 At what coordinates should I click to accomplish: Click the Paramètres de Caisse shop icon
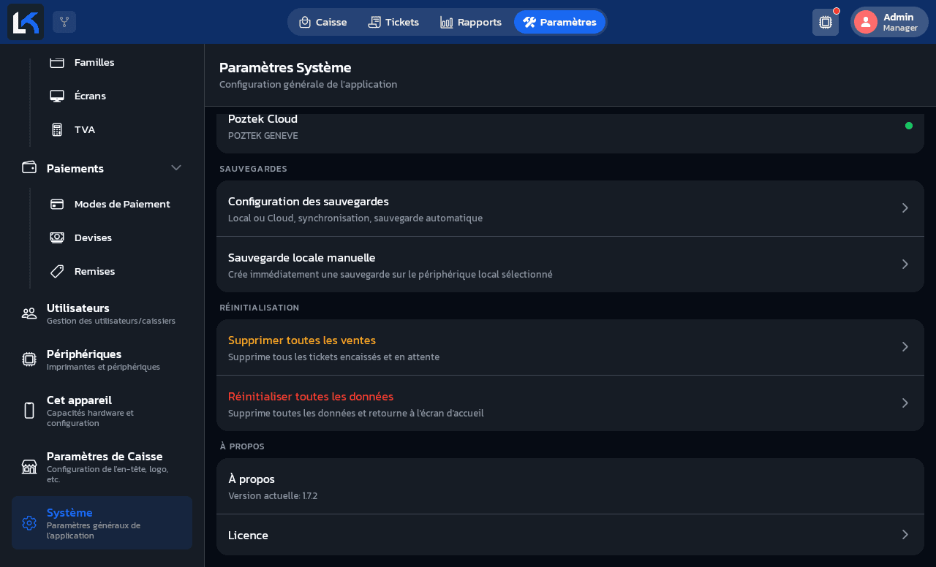tap(29, 466)
